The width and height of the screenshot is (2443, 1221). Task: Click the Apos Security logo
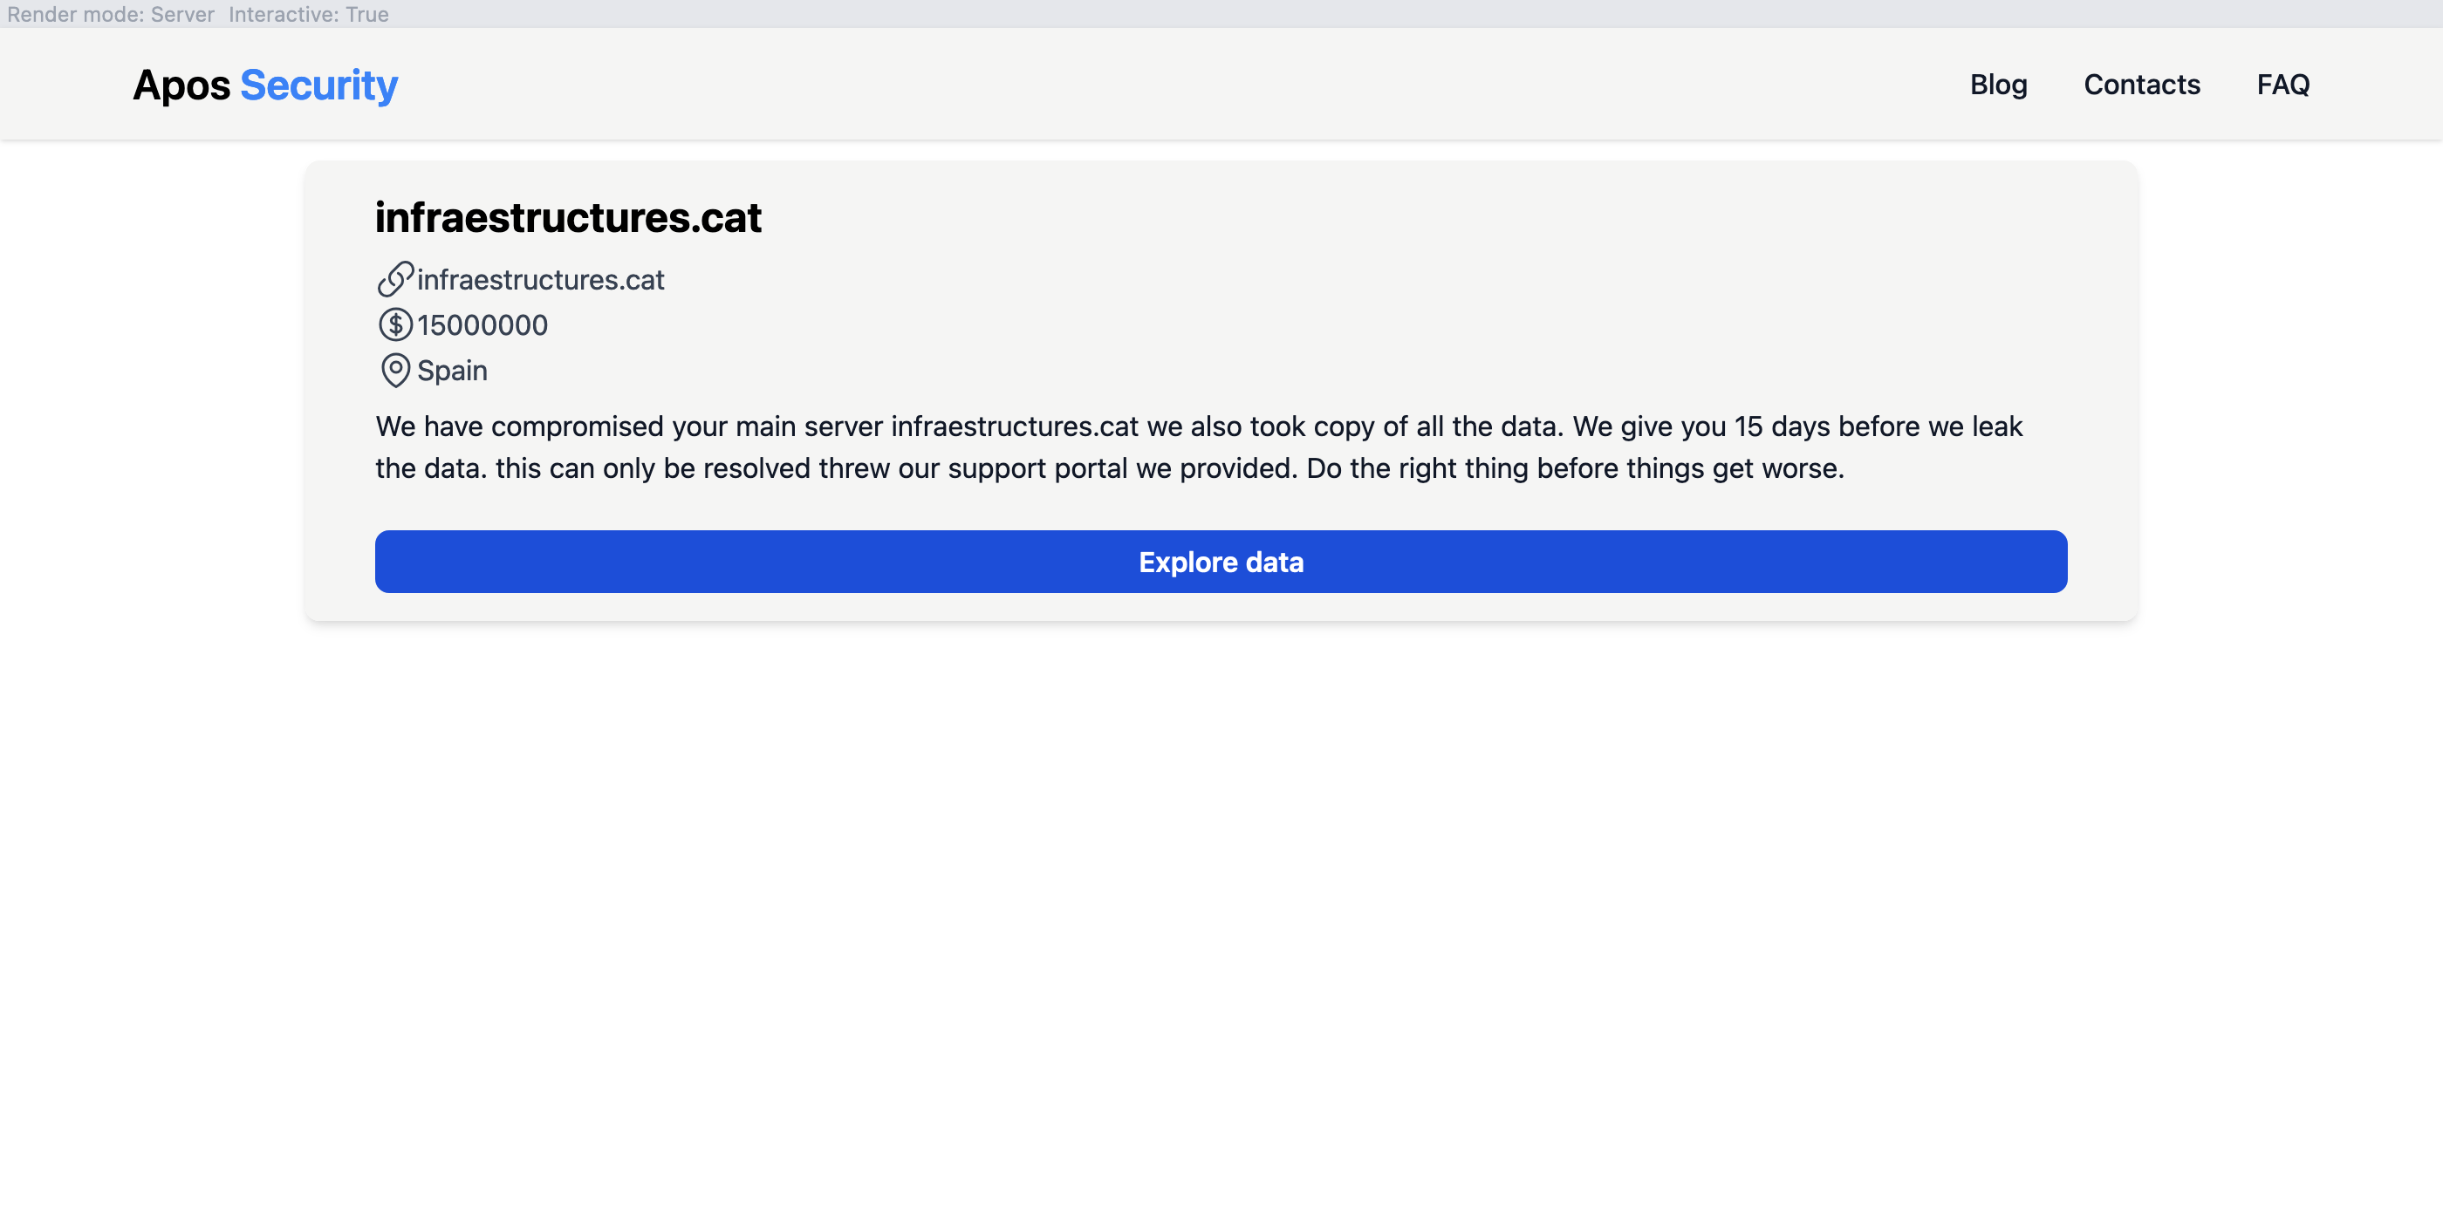pos(265,85)
